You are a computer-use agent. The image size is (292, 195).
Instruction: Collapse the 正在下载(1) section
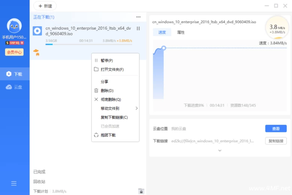pos(44,17)
